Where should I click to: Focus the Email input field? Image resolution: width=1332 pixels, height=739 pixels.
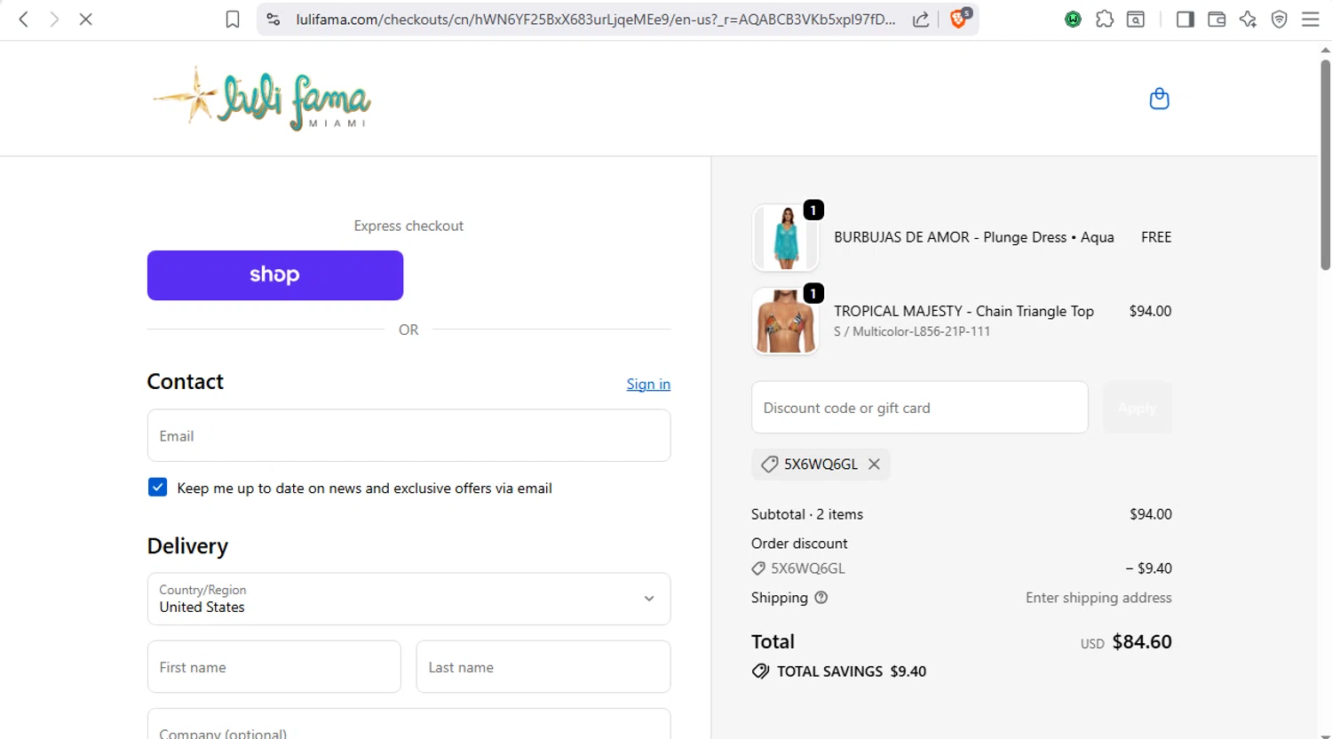click(408, 435)
